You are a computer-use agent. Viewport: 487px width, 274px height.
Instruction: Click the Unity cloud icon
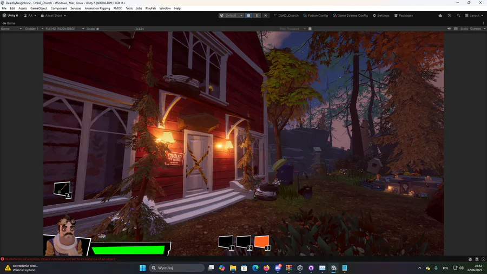[x=440, y=16]
